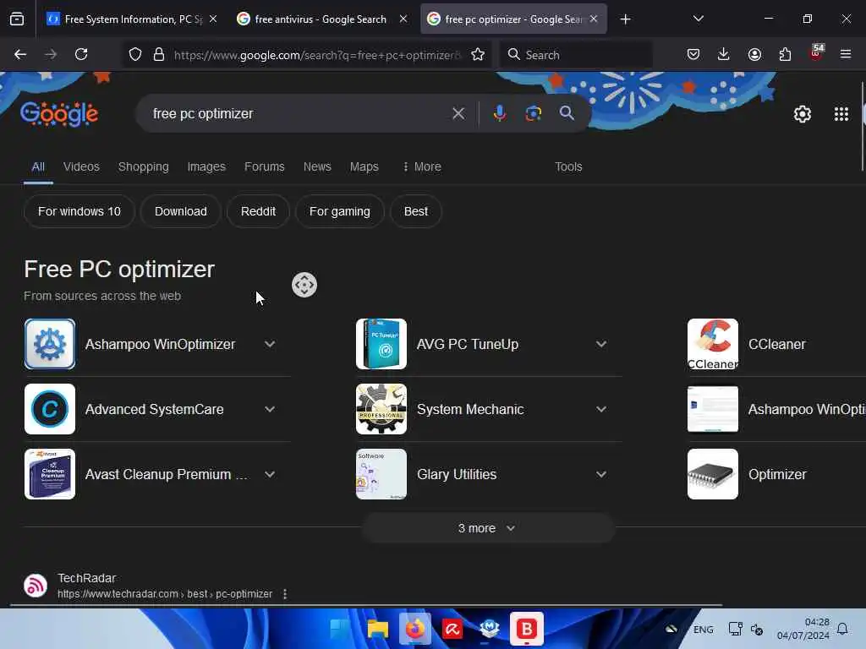Reload the current page
866x649 pixels.
(81, 54)
